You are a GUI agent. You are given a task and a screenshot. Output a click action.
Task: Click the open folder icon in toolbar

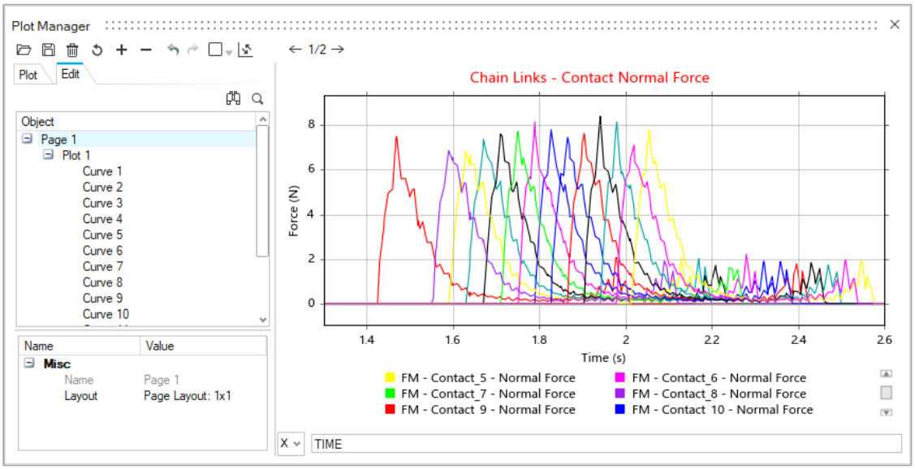click(24, 49)
